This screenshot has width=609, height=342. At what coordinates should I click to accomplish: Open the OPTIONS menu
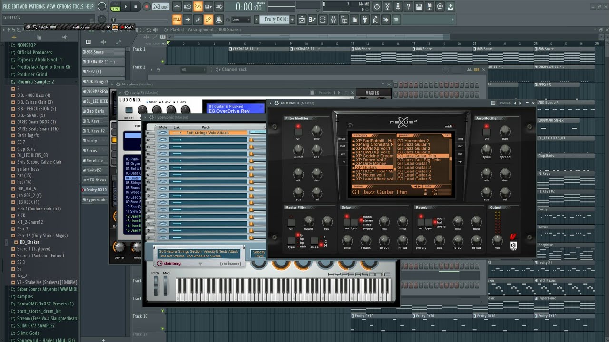64,6
